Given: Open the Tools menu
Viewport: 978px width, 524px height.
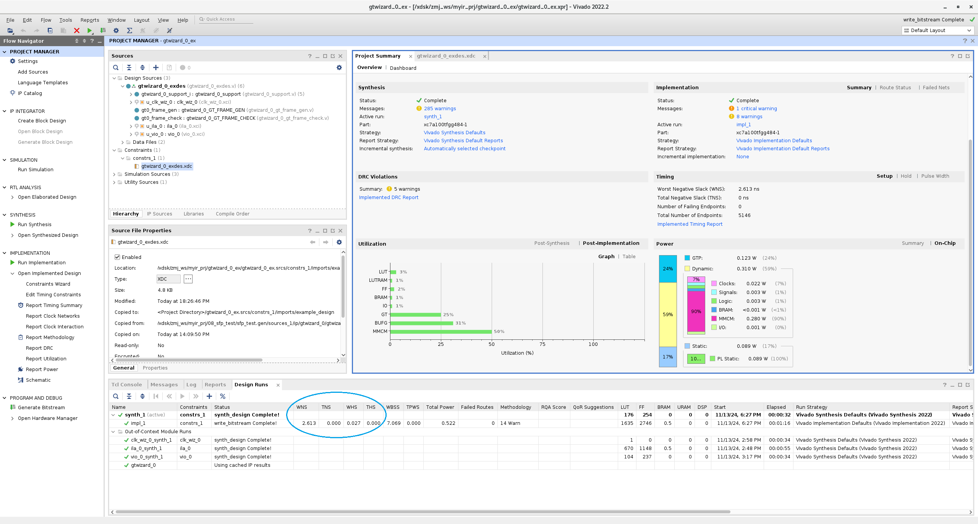Looking at the screenshot, I should tap(66, 20).
